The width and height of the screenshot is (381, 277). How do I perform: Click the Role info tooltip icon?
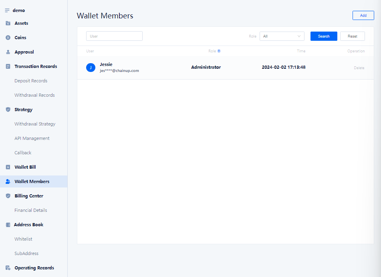[x=219, y=51]
